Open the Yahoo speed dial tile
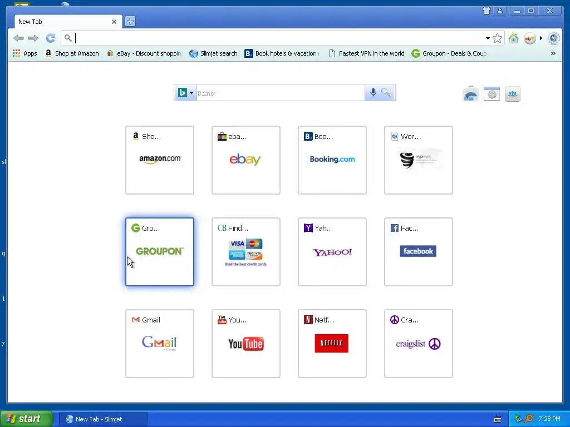Screen dimensions: 570x427 coord(332,252)
